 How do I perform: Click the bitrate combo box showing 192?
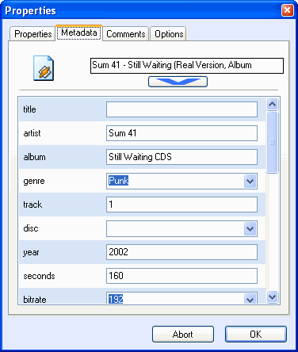tap(181, 298)
